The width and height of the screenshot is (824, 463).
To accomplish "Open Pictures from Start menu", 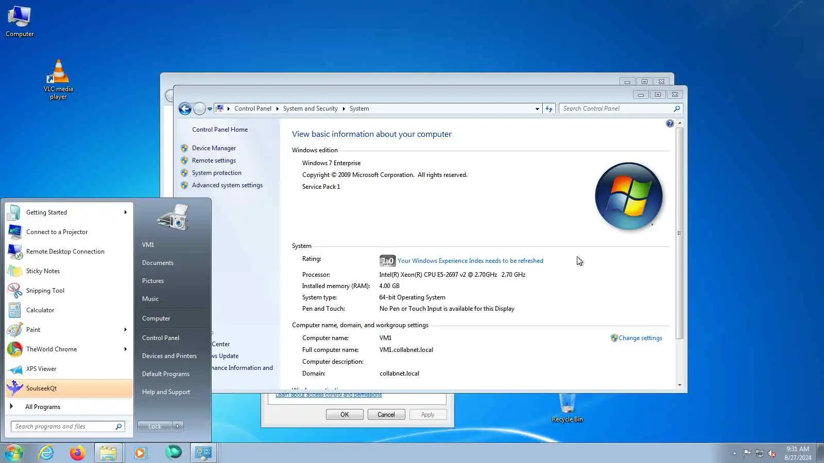I will coord(153,281).
